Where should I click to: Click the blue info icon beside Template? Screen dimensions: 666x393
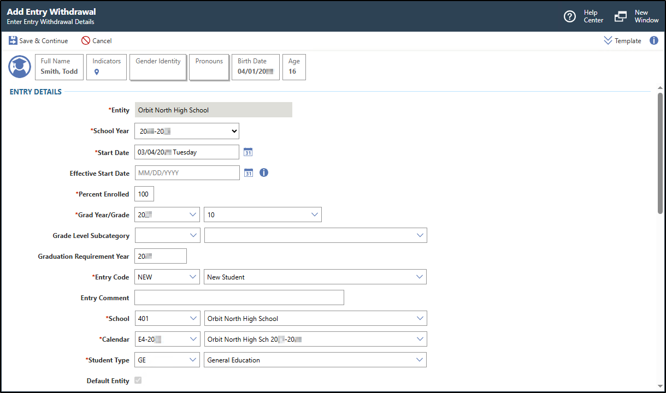click(654, 40)
